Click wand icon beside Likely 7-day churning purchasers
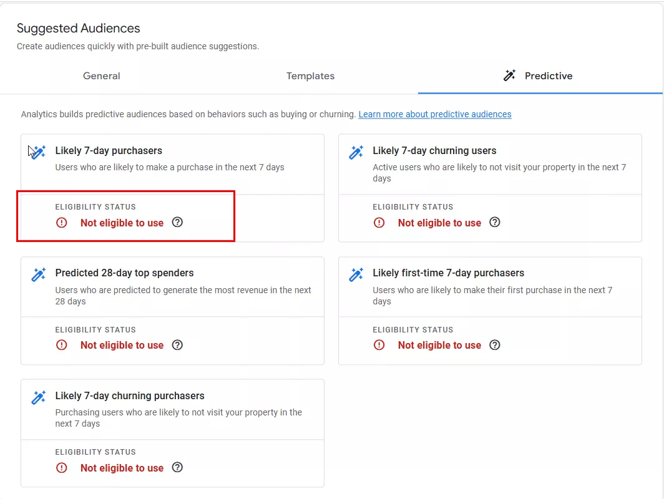This screenshot has width=664, height=499. coord(39,397)
